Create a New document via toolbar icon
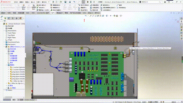Viewport: 183px width, 103px height. [56, 2]
